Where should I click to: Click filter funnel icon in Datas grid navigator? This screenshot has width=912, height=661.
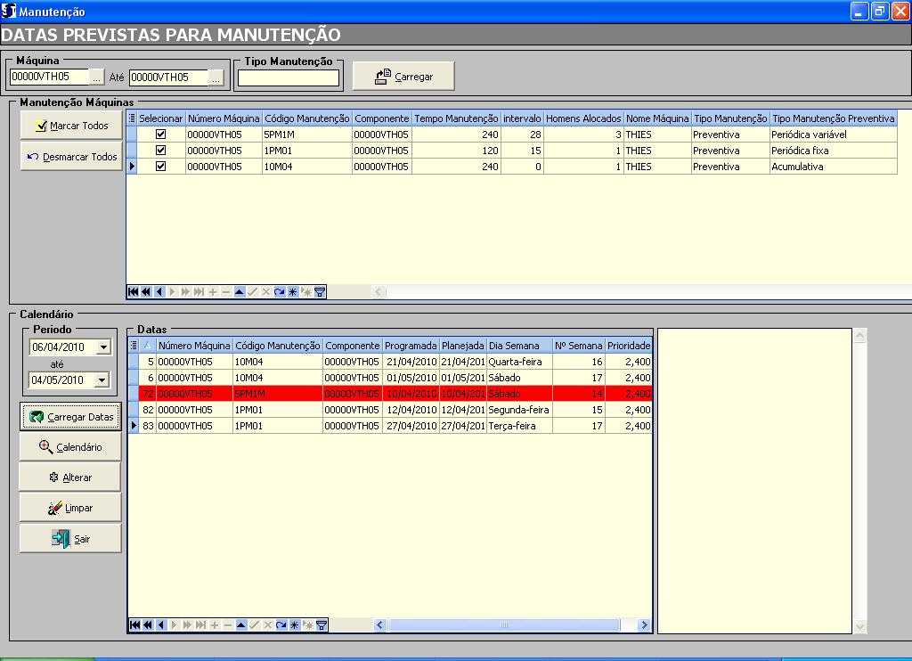pyautogui.click(x=322, y=625)
